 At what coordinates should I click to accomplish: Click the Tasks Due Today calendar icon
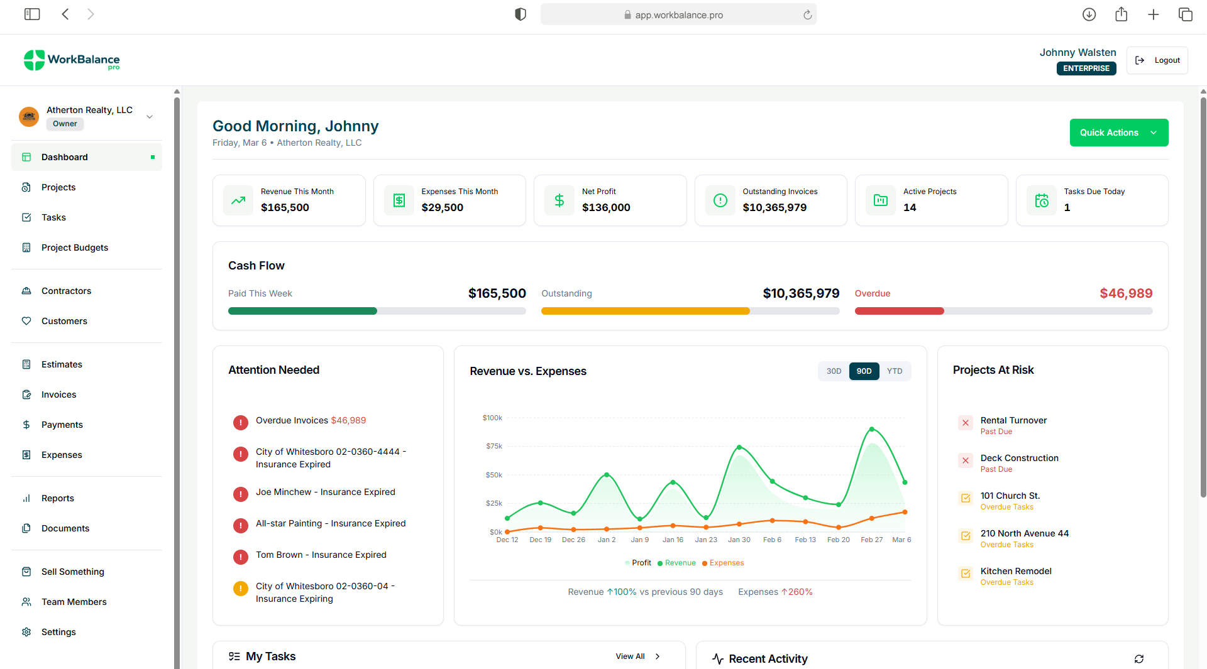click(x=1042, y=200)
